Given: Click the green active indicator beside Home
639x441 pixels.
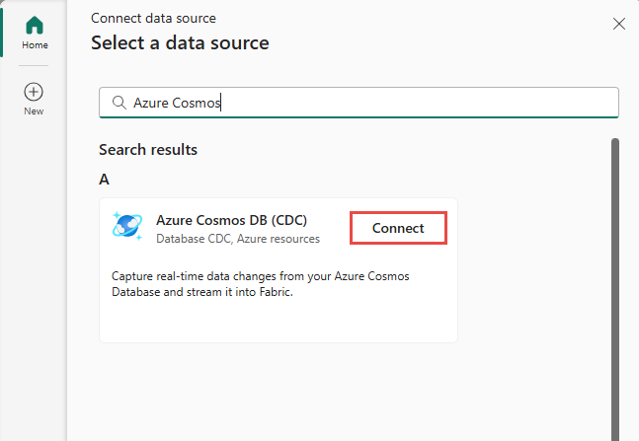Looking at the screenshot, I should pyautogui.click(x=3, y=33).
